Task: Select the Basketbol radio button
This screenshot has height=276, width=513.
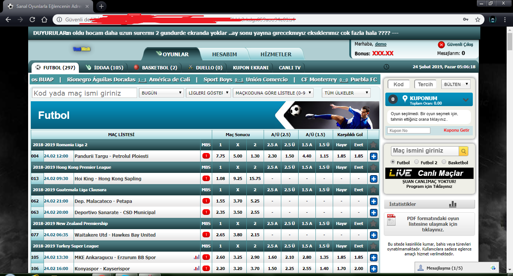Action: 444,162
